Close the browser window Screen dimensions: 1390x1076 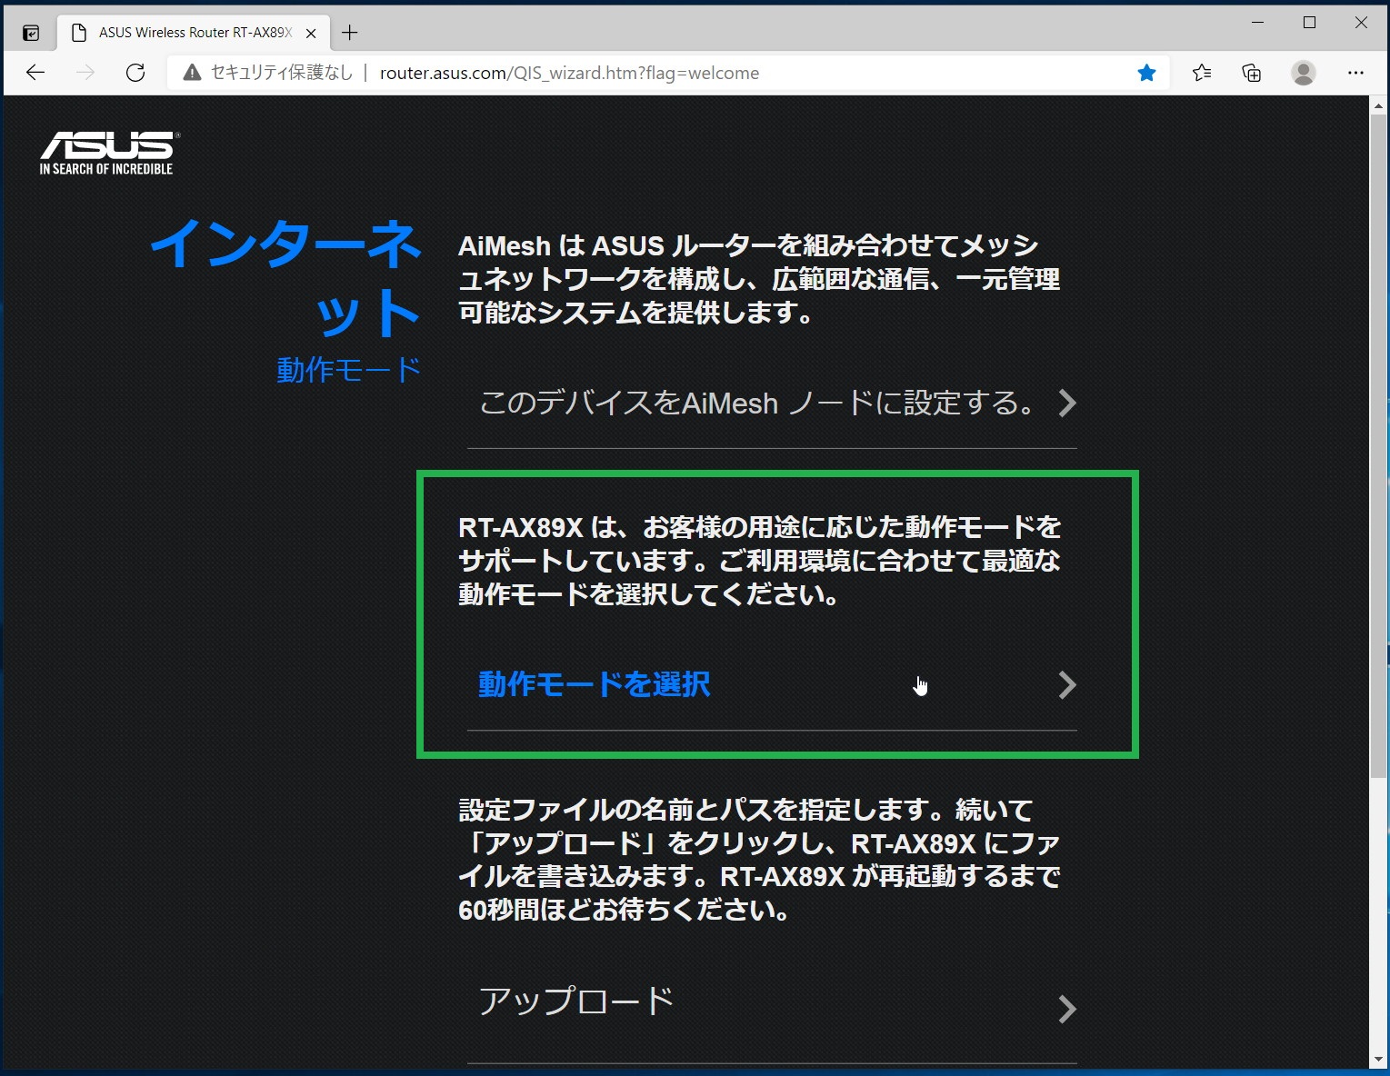1361,23
